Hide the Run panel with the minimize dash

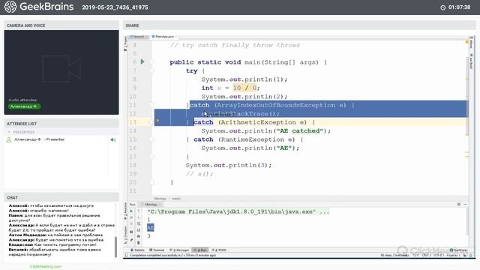(465, 204)
